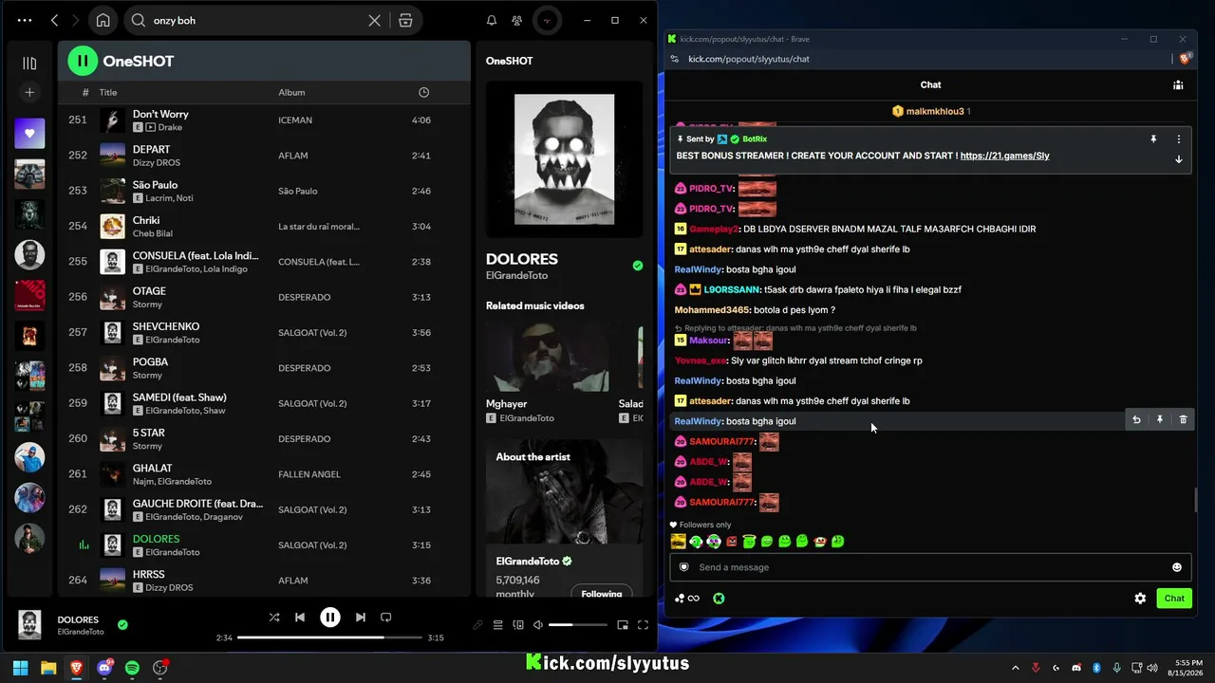Focus the Send a message input field
The height and width of the screenshot is (683, 1215).
(930, 567)
